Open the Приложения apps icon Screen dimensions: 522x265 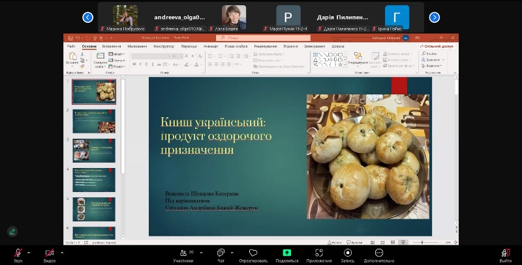(x=319, y=253)
